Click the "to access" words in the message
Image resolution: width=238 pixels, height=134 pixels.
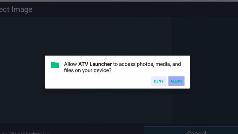click(124, 64)
